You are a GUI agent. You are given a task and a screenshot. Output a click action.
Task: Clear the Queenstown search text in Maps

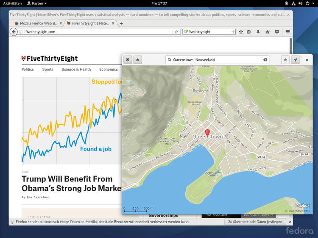point(265,60)
